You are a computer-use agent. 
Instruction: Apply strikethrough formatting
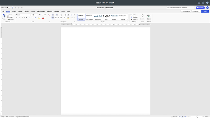pos(26,18)
